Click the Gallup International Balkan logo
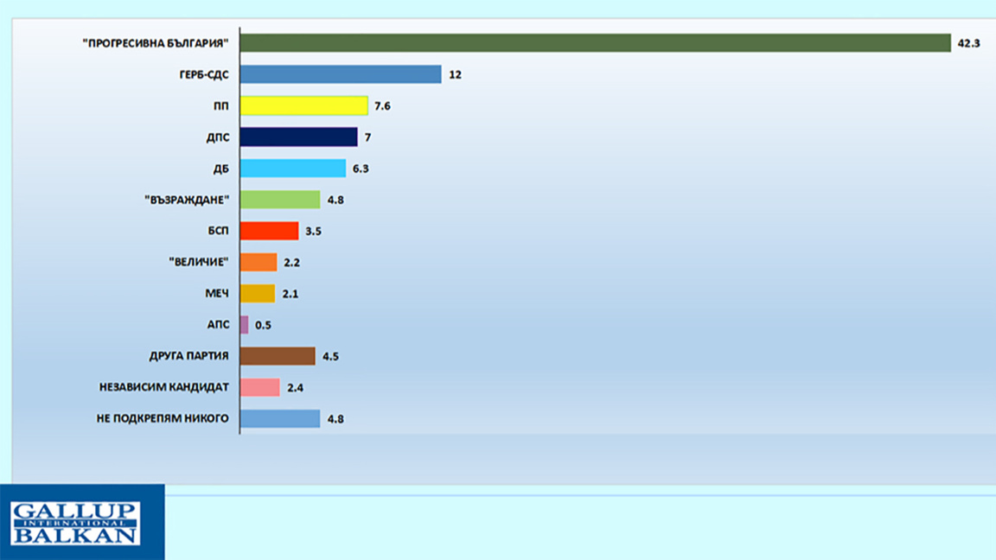 click(x=75, y=523)
